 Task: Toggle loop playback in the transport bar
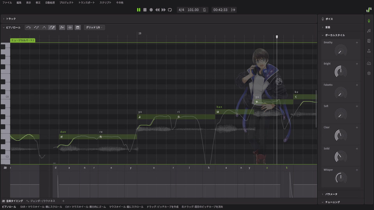click(x=170, y=10)
